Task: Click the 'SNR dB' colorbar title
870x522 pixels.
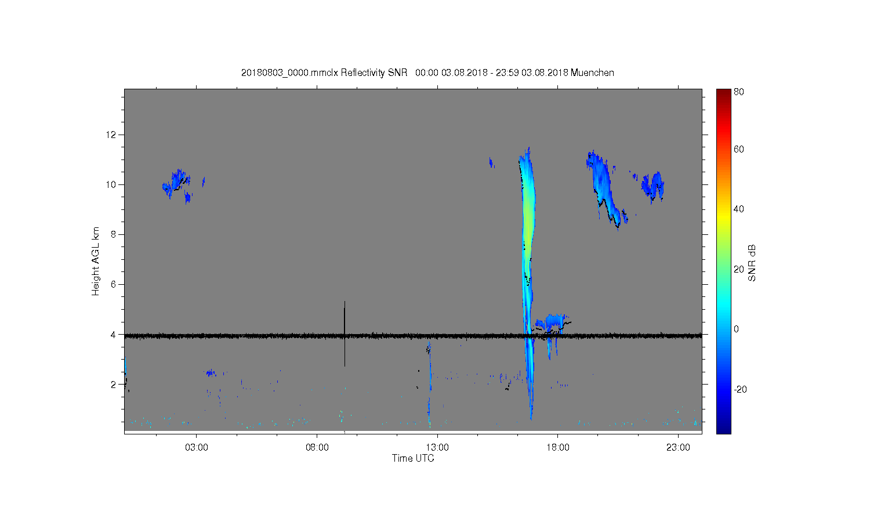Action: (x=752, y=263)
